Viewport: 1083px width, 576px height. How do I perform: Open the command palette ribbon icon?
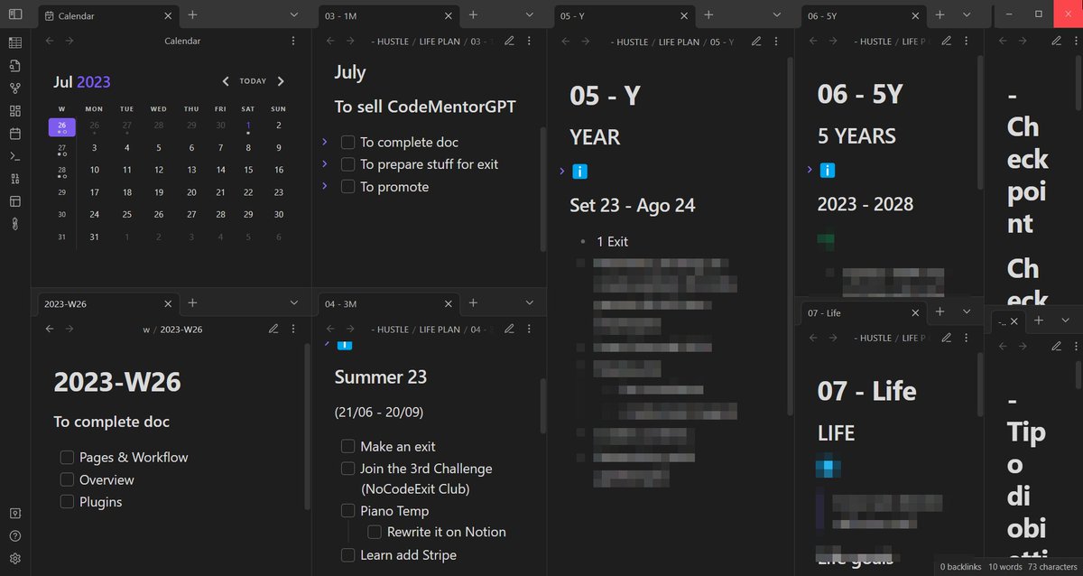(15, 156)
